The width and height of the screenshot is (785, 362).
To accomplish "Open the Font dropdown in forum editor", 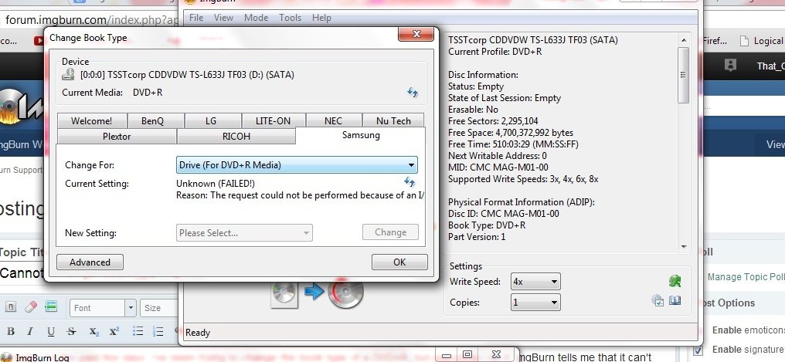I will click(x=103, y=308).
